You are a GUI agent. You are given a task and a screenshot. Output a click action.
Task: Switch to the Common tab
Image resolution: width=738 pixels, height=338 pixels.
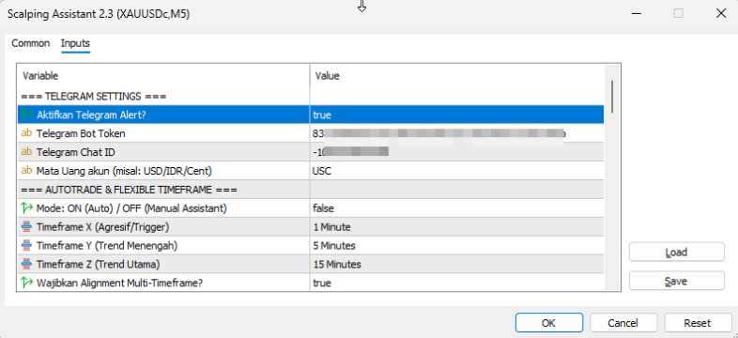(31, 43)
